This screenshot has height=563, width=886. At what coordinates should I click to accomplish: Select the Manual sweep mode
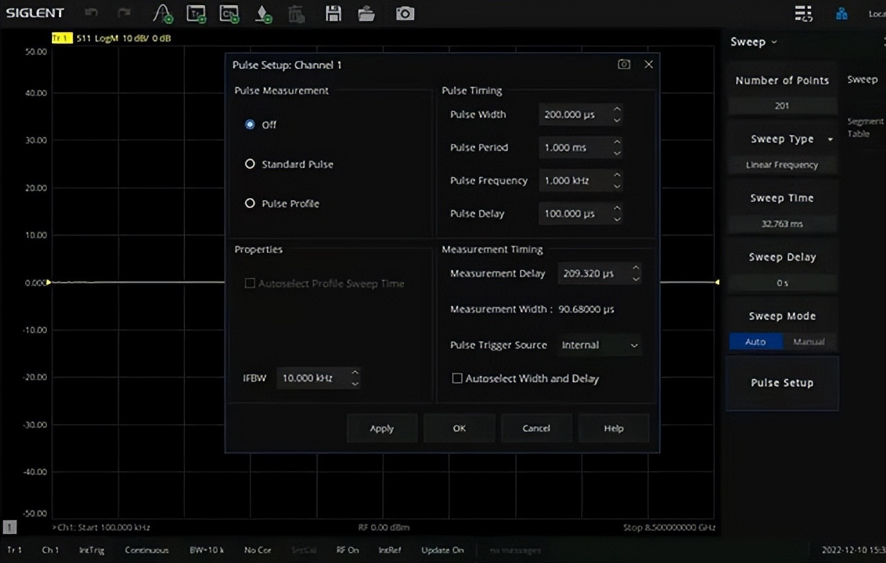(808, 342)
